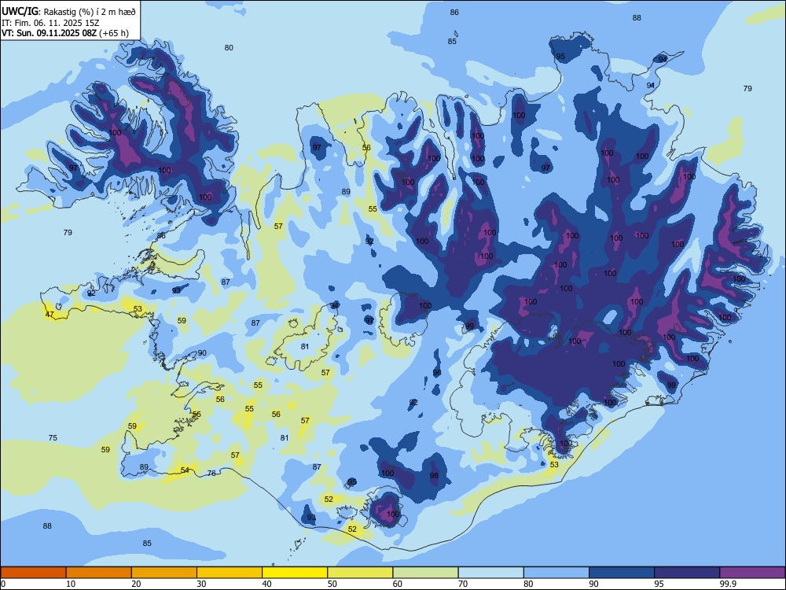
Task: Click the '76' humidity value on the map
Action: tap(211, 473)
